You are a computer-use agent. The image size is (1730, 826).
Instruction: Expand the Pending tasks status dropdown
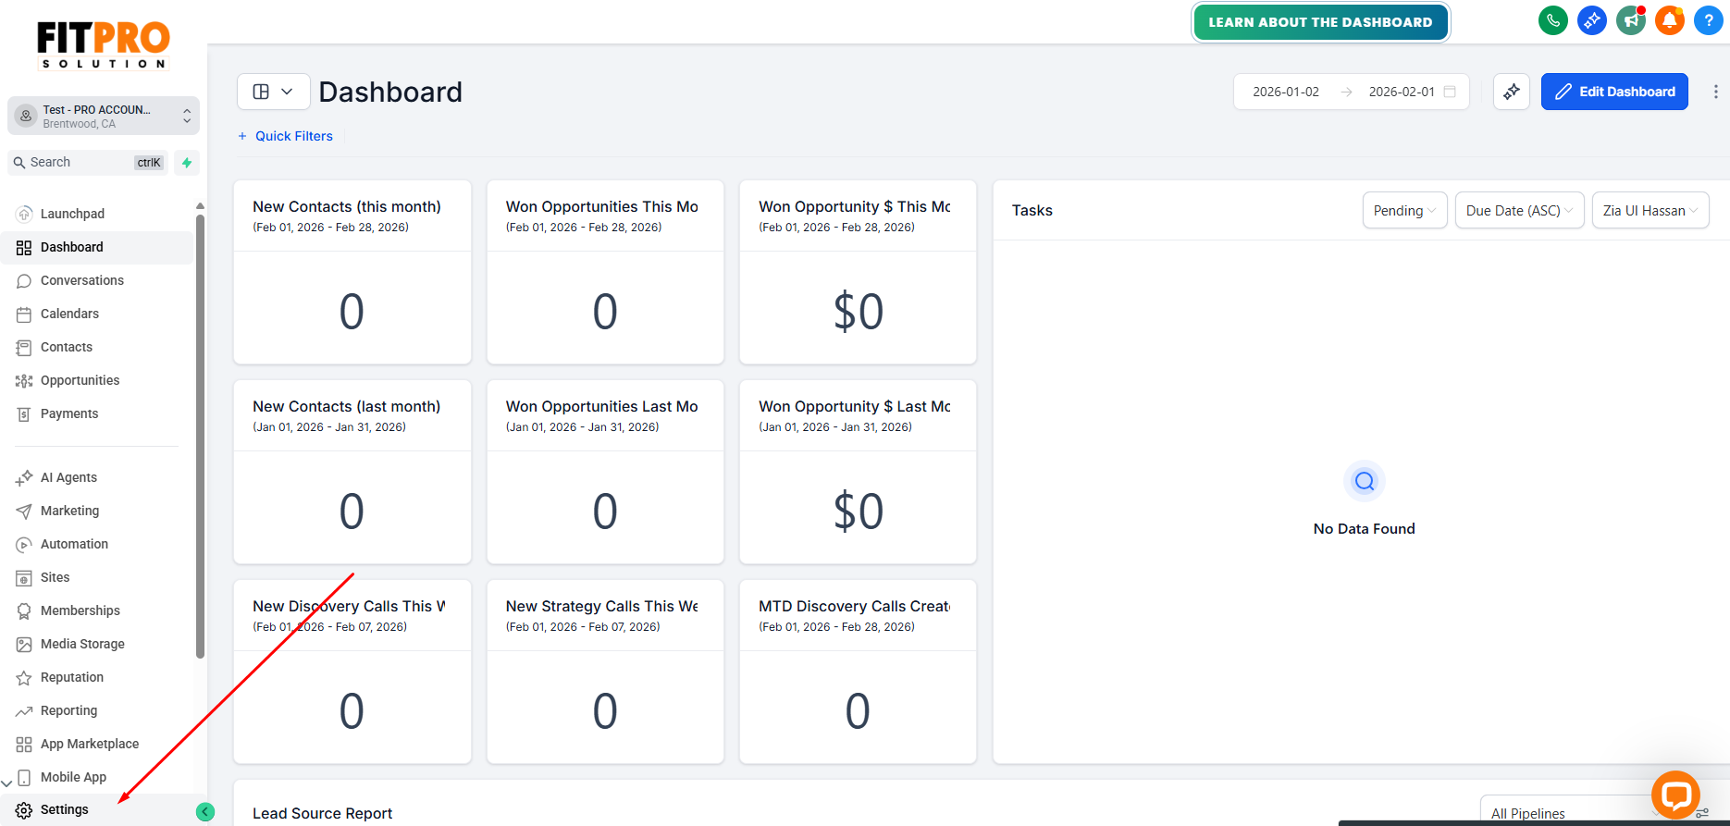(x=1404, y=211)
